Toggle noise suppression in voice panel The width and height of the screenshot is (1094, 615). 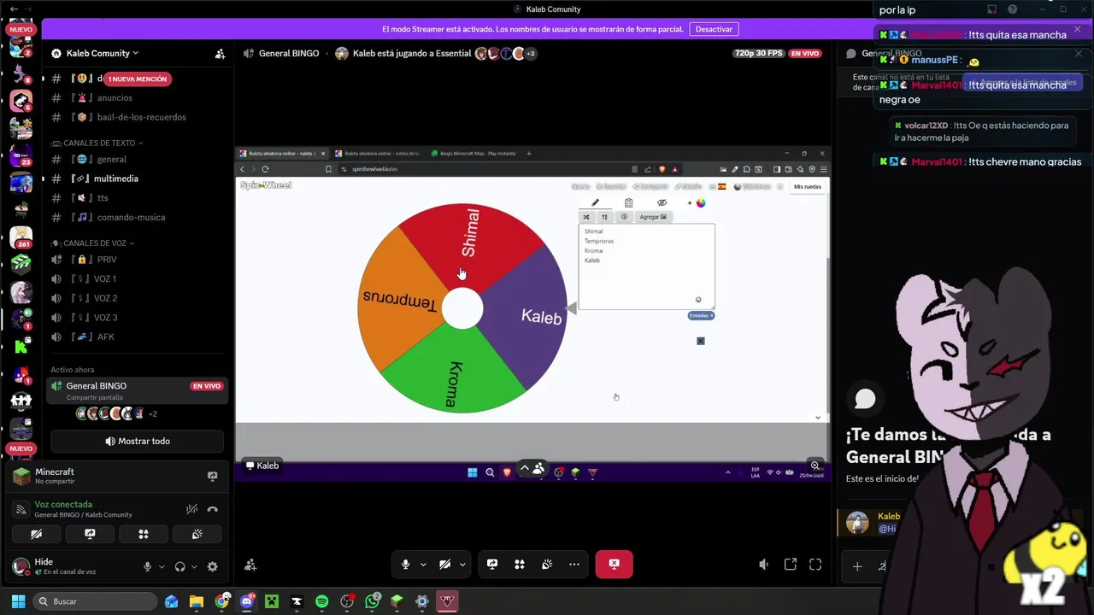192,509
